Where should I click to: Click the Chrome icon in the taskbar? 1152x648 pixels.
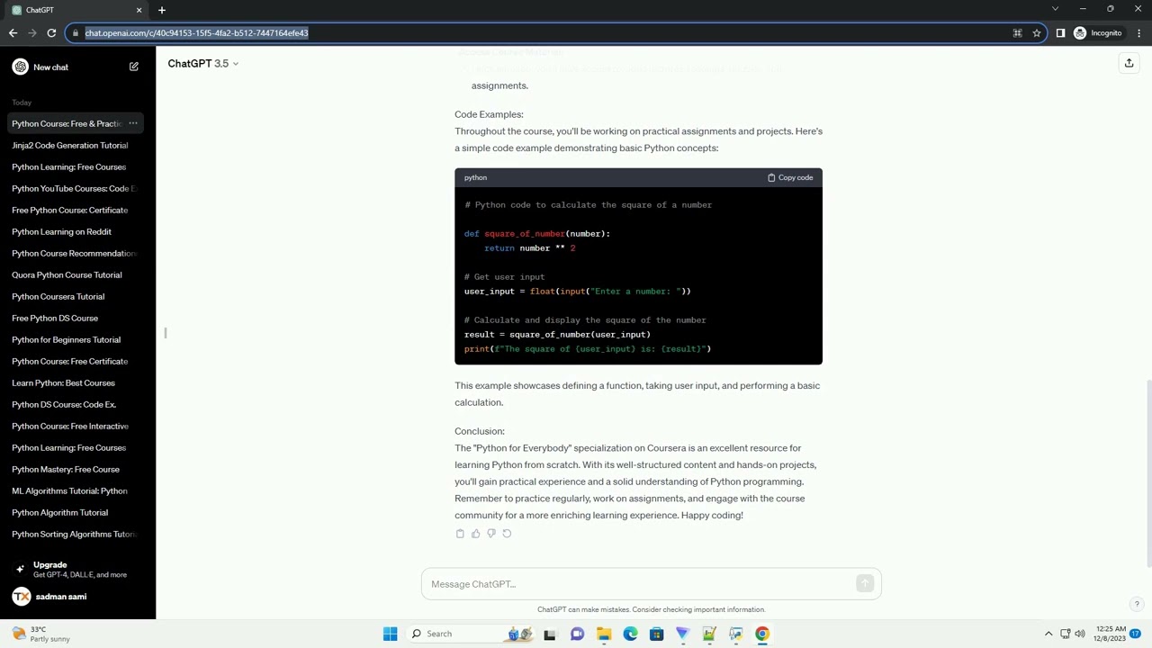point(762,634)
